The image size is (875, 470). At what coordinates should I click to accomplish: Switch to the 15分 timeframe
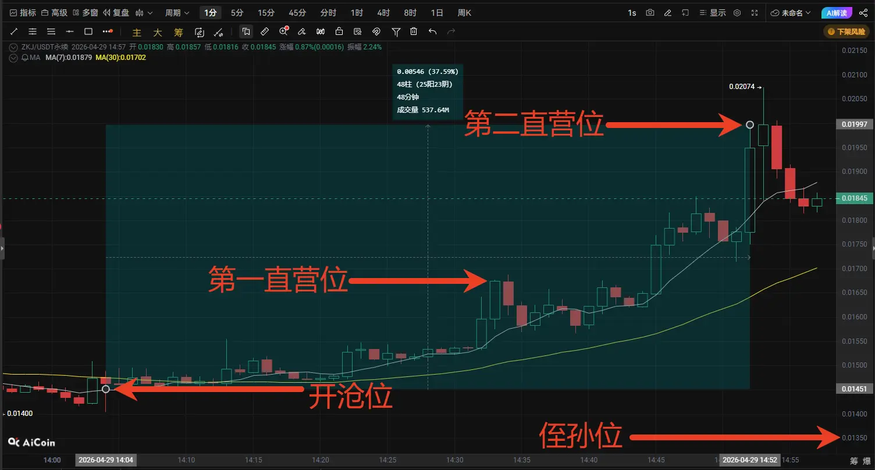266,13
